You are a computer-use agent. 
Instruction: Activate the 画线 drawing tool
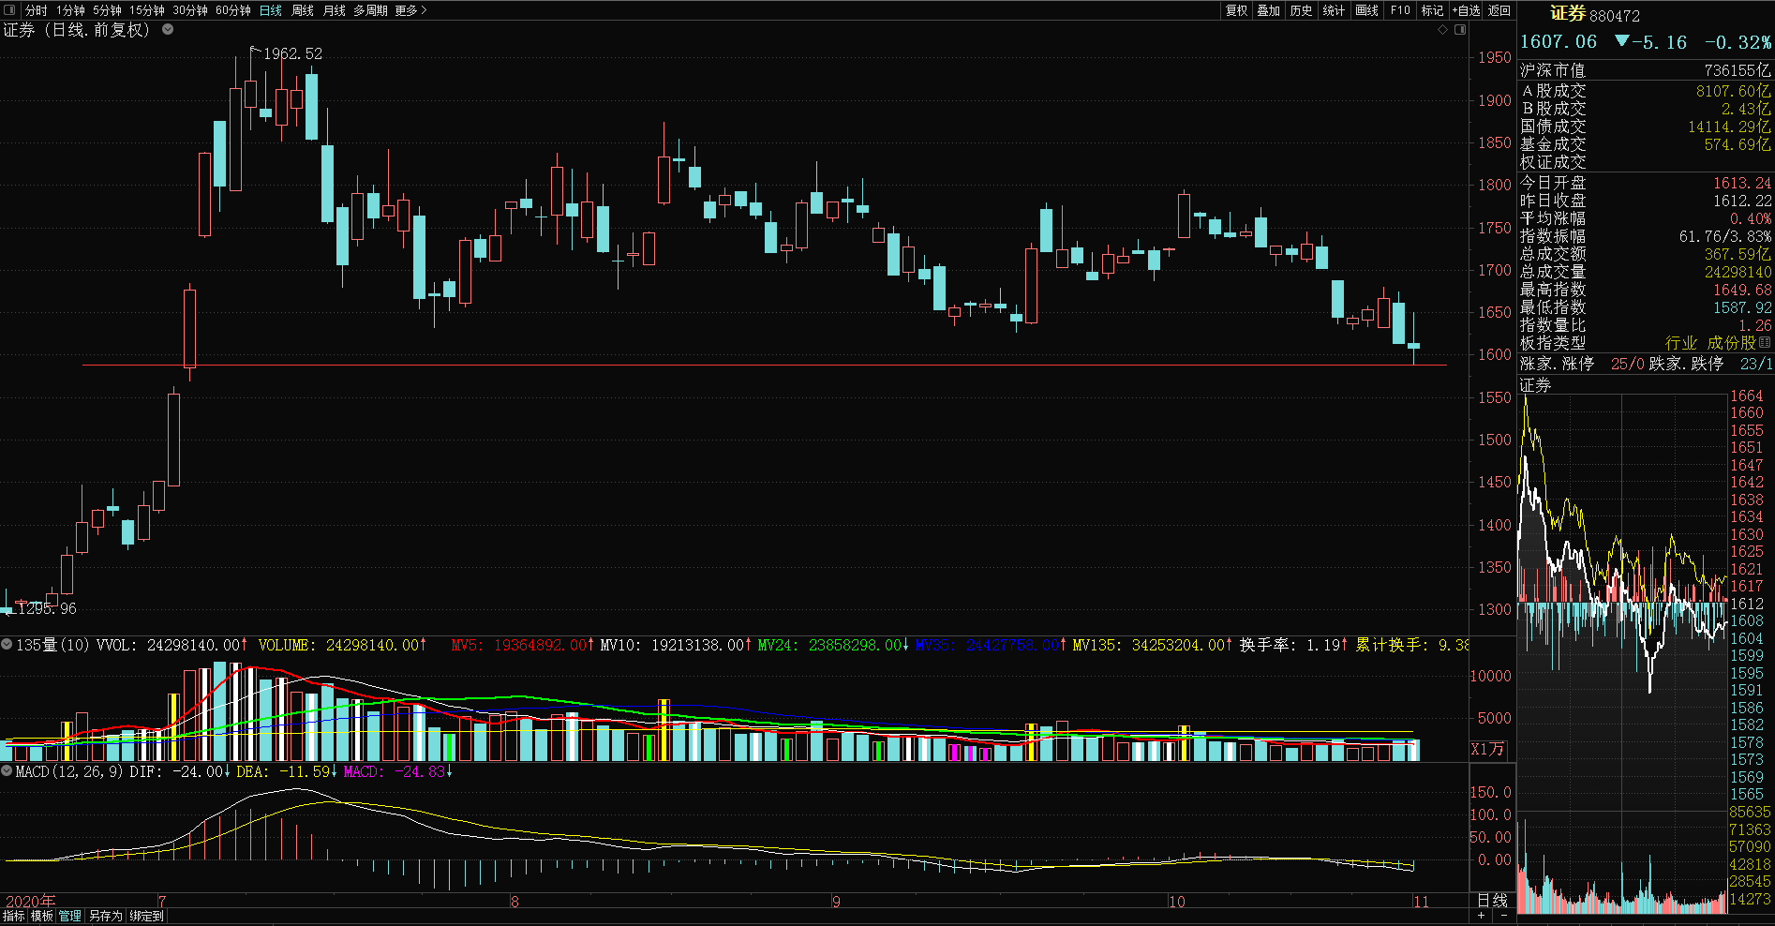(1367, 10)
